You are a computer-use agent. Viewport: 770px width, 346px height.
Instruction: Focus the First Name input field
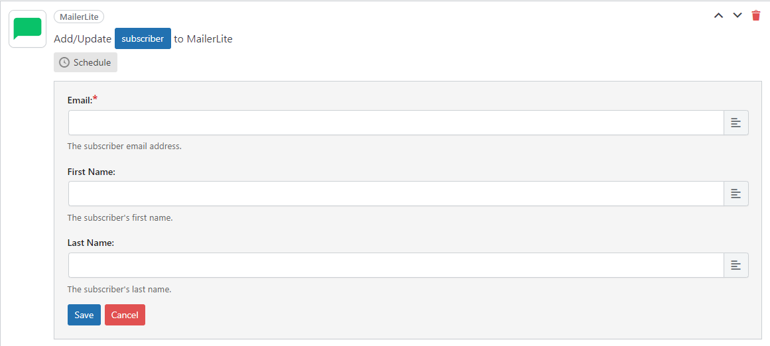coord(395,194)
